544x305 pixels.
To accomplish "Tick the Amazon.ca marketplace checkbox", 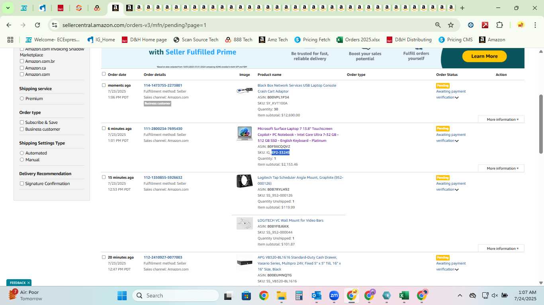I will coord(22,68).
